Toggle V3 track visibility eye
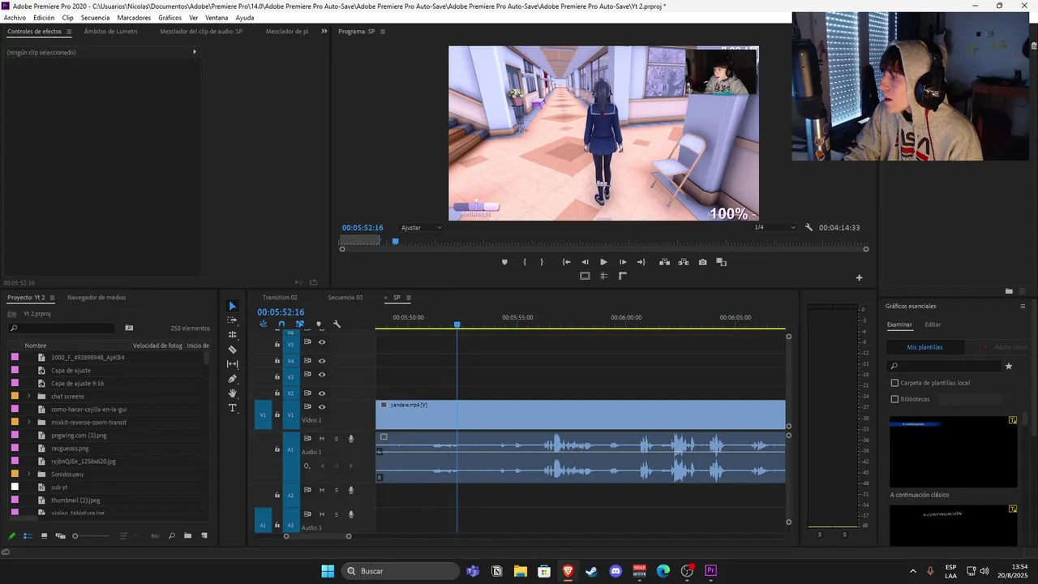 tap(322, 375)
